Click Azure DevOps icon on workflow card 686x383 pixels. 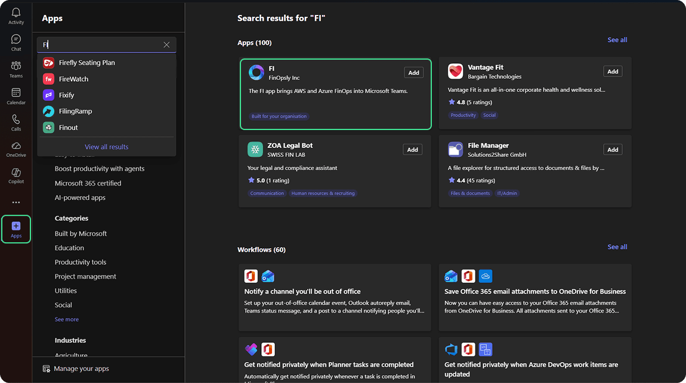coord(451,350)
